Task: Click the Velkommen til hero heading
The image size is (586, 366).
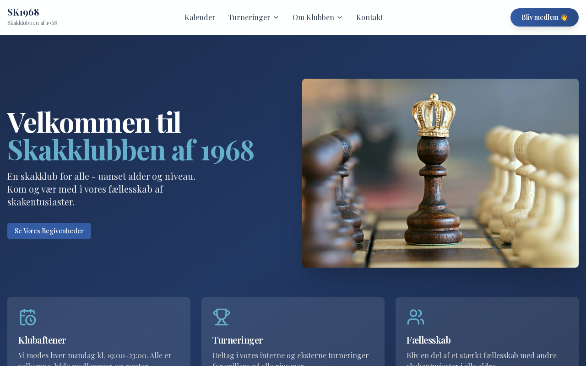Action: coord(94,122)
